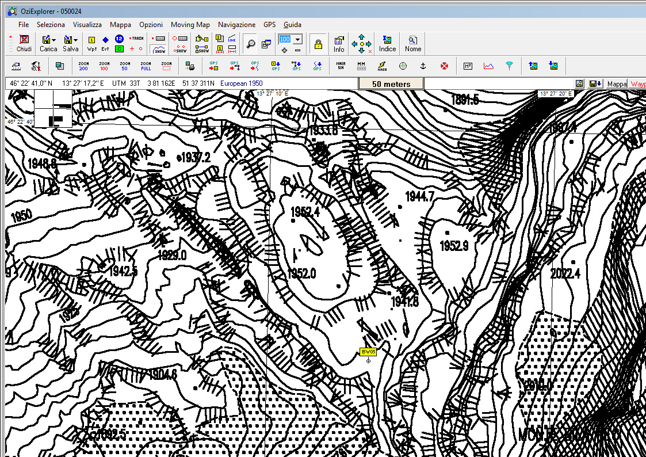
Task: Open the M² area calculation tool
Action: tap(468, 66)
